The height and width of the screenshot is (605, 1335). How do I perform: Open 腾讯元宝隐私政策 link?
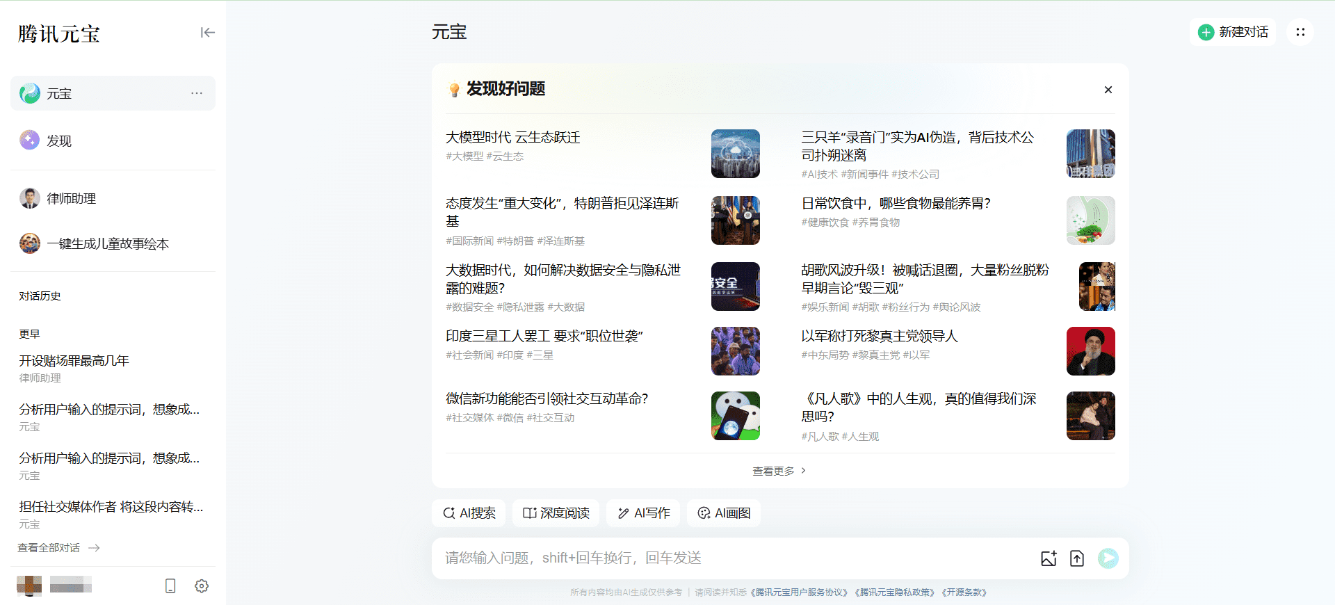pos(895,592)
